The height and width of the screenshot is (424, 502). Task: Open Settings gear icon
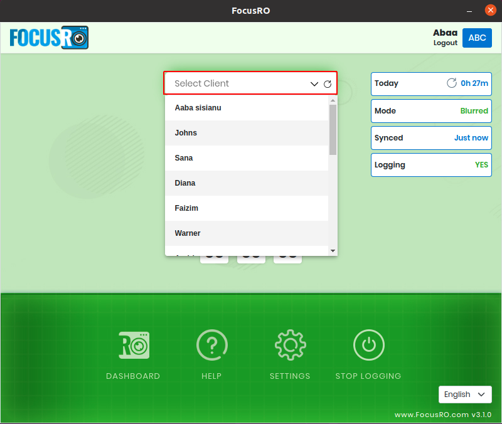290,345
